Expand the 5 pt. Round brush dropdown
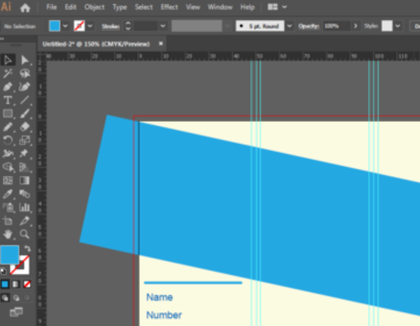Screen dimensions: 420x326 click(x=289, y=26)
